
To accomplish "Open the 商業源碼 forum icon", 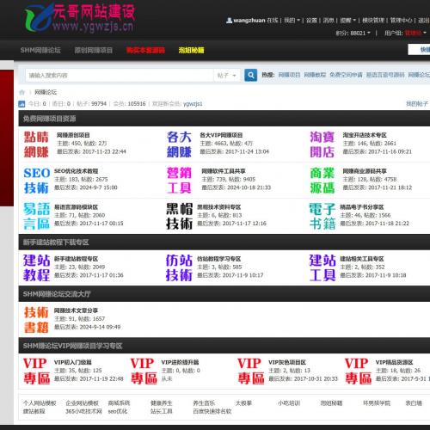I will [x=322, y=181].
